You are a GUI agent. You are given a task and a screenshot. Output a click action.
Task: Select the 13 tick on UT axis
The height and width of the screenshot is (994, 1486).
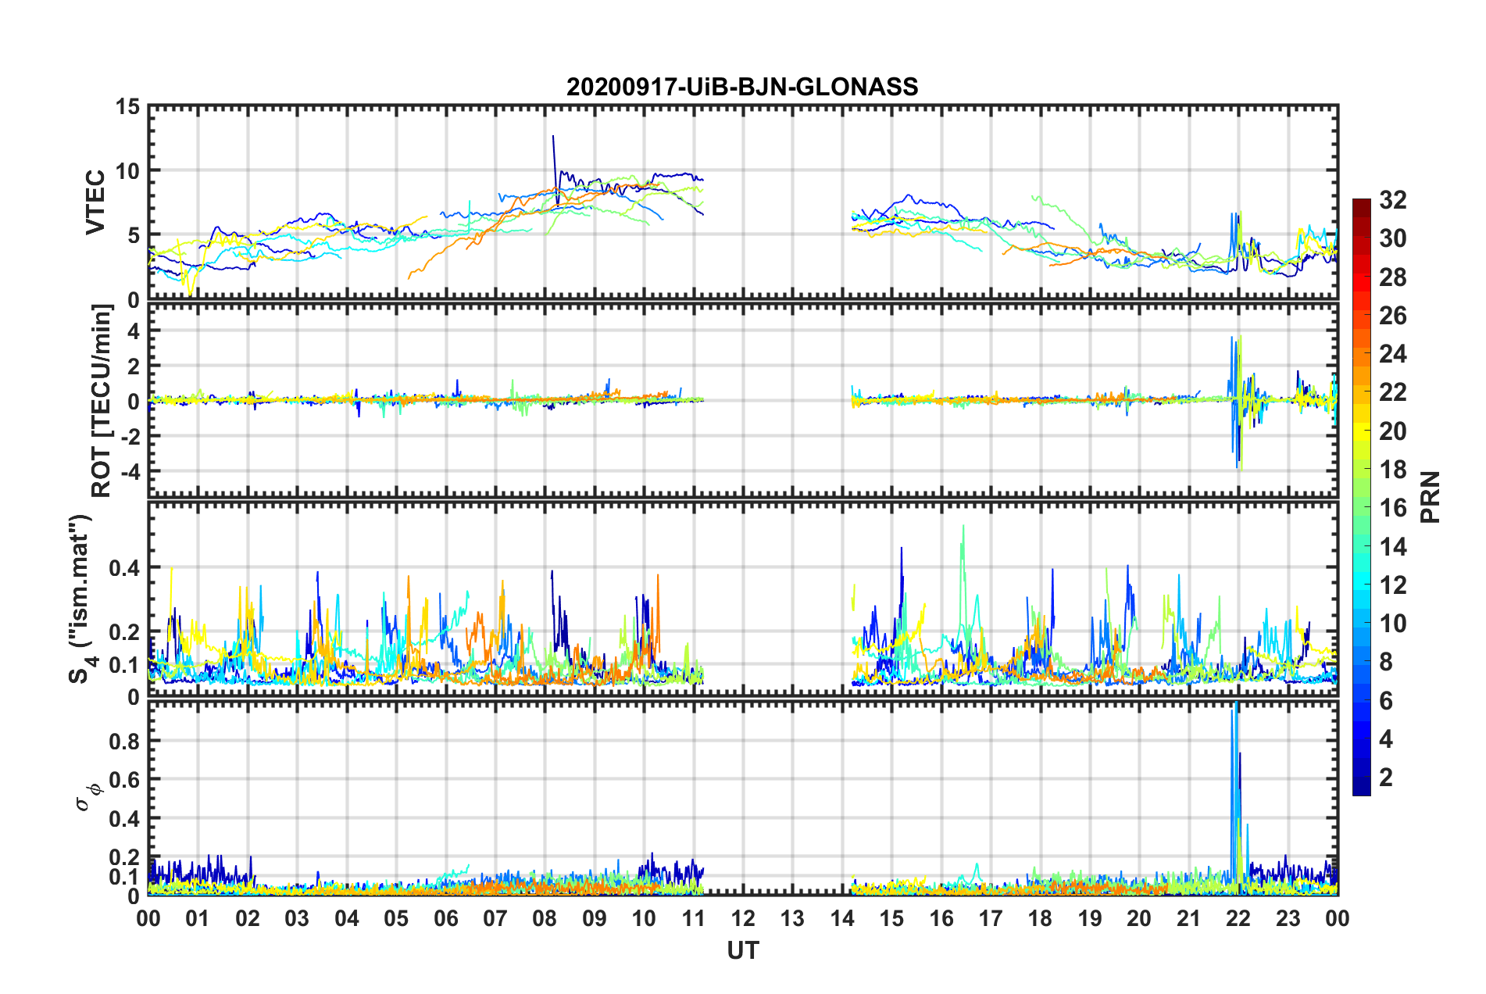(x=792, y=918)
